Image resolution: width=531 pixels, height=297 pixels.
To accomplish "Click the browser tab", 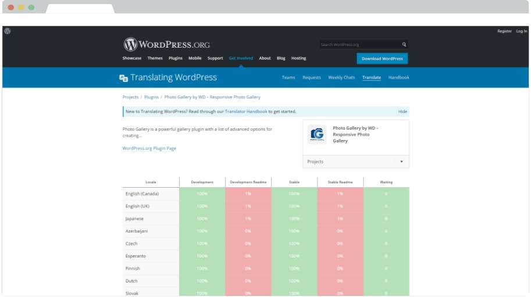I will [x=80, y=9].
